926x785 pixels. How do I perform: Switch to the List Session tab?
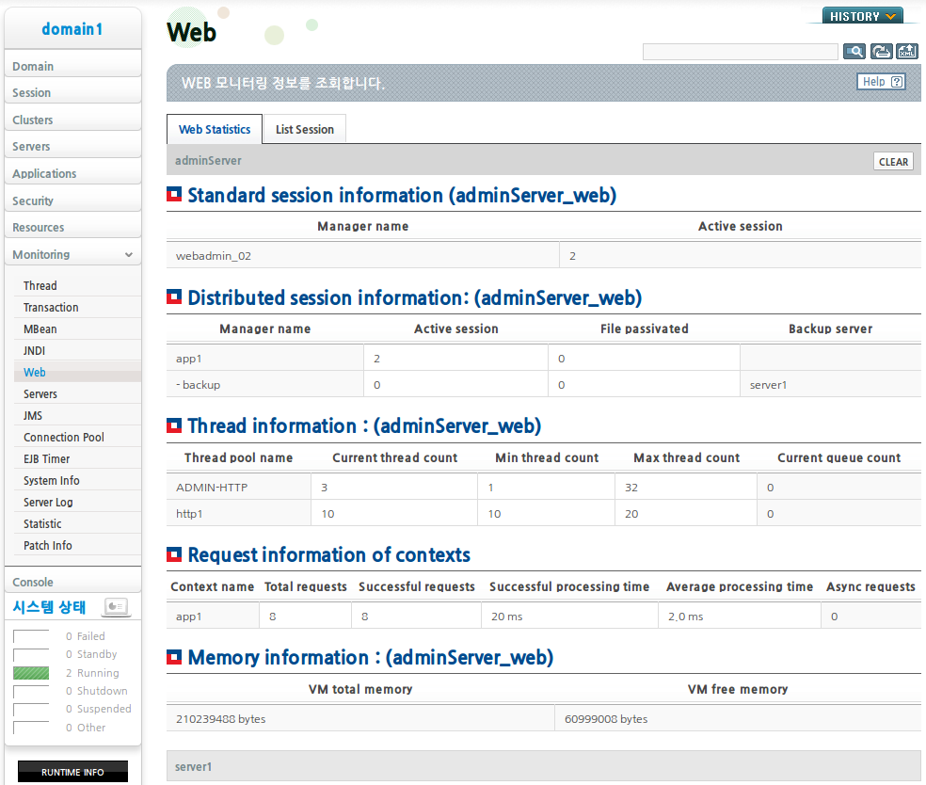click(x=305, y=129)
